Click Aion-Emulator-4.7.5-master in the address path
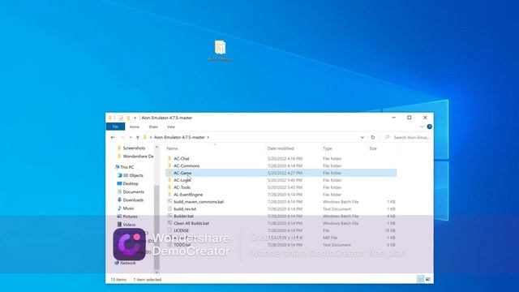This screenshot has height=292, width=519. click(179, 137)
